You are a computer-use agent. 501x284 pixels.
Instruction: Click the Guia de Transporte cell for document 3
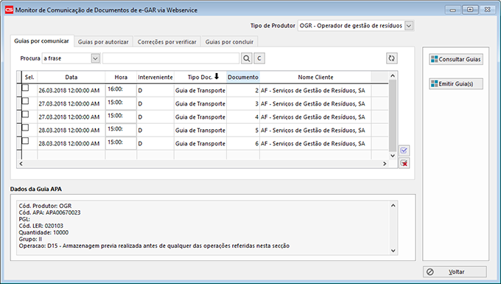pos(200,104)
